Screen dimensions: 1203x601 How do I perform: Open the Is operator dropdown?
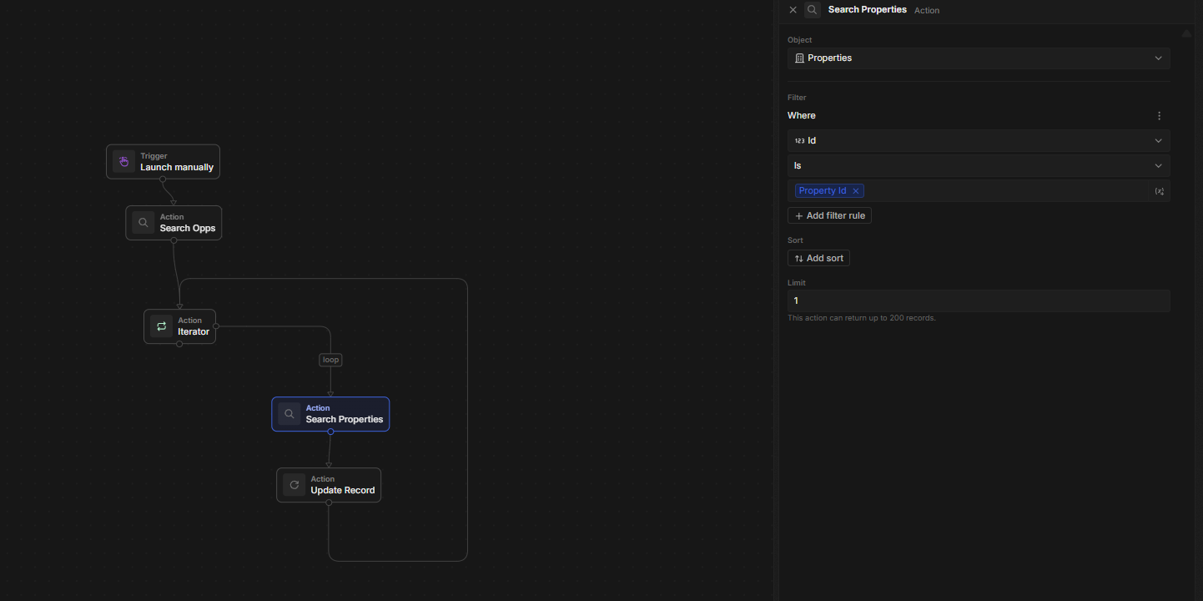coord(979,166)
